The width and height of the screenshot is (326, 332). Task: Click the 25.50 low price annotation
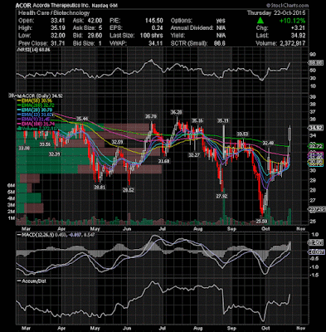pos(262,221)
